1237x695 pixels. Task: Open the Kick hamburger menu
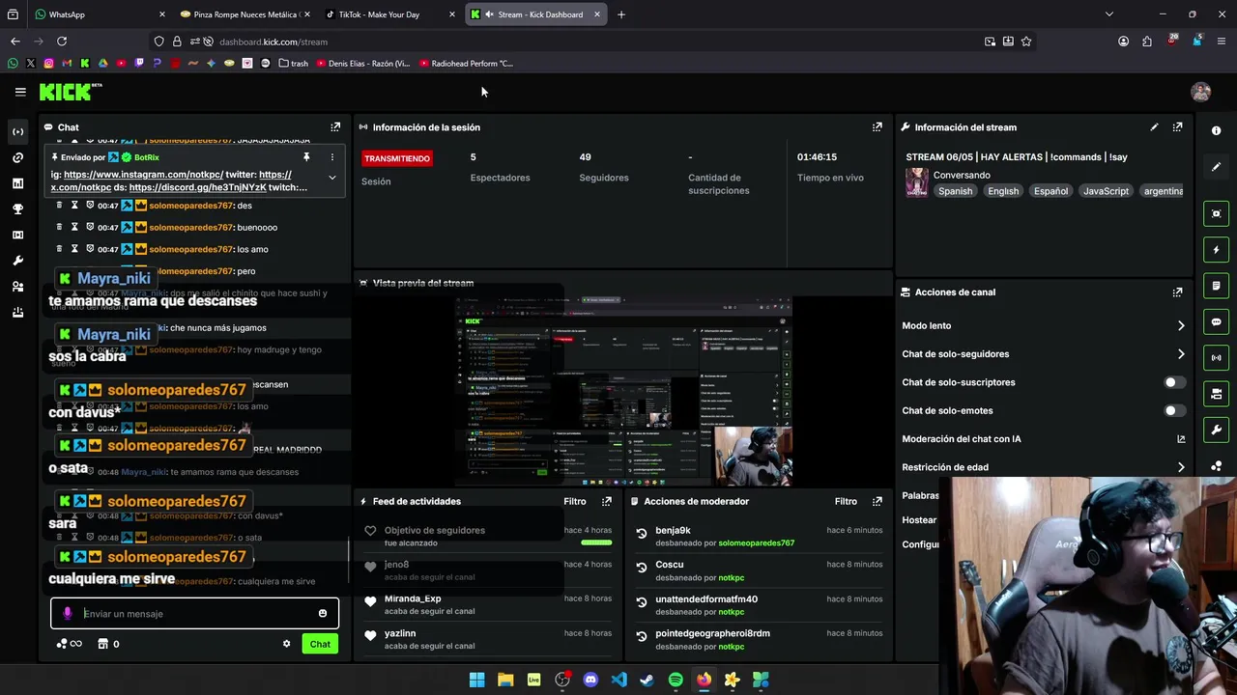point(20,92)
